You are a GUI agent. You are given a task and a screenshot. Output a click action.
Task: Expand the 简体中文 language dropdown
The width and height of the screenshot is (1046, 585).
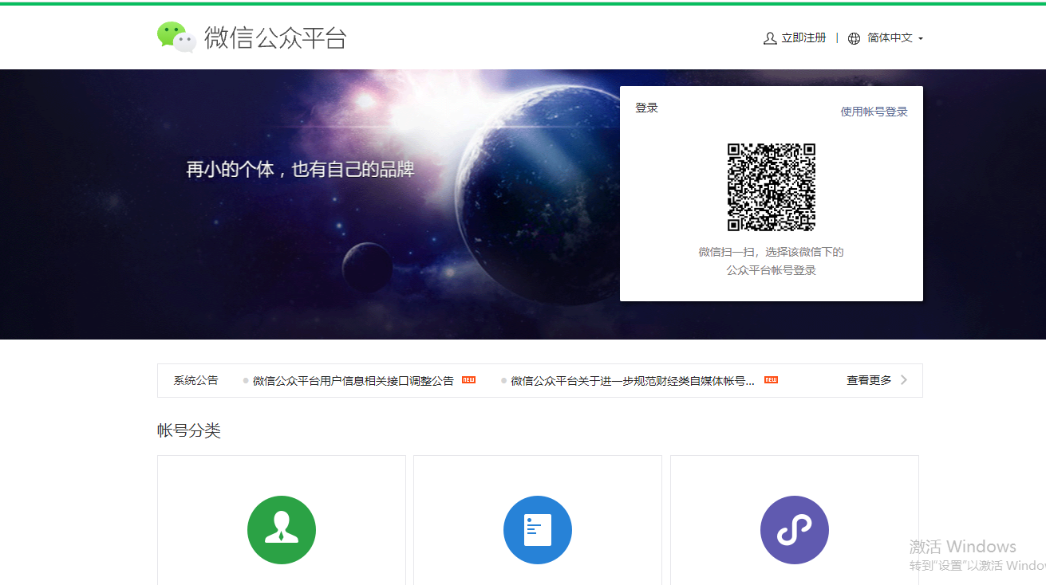point(895,38)
